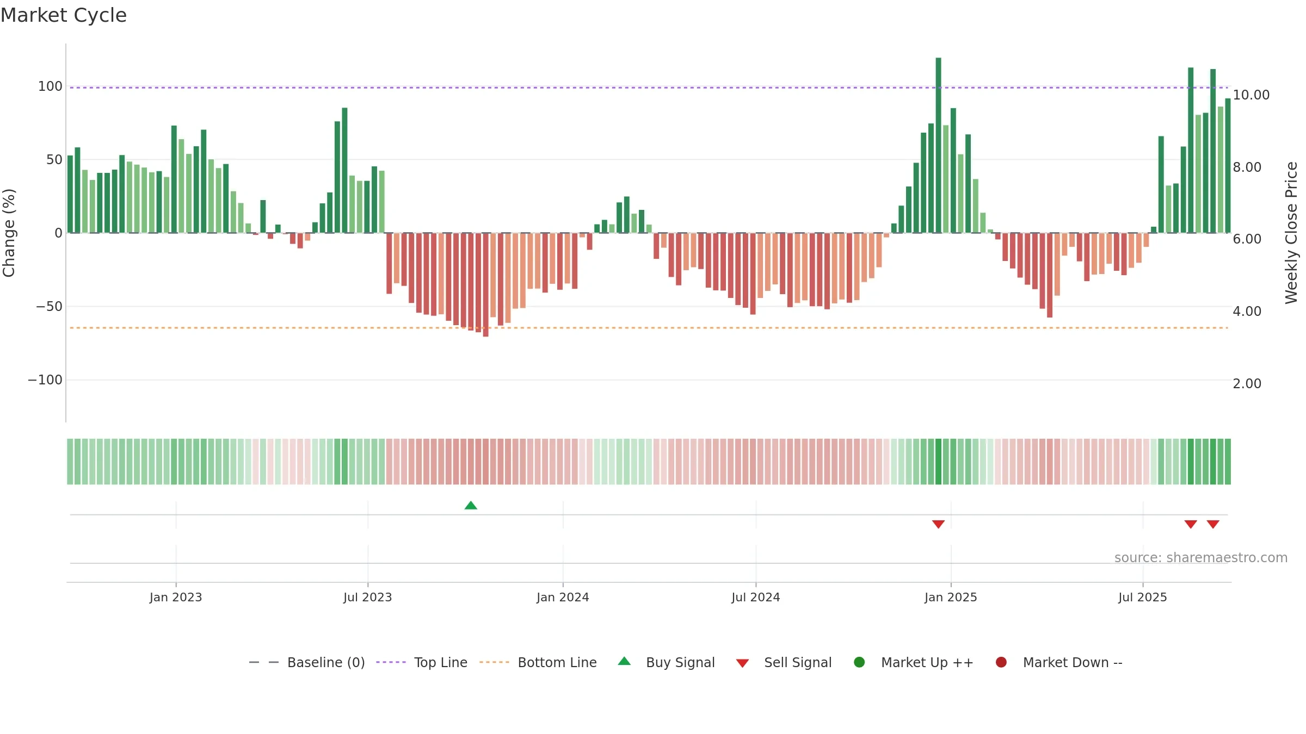Click the Change (%) axis title
Viewport: 1306px width, 734px height.
9,233
